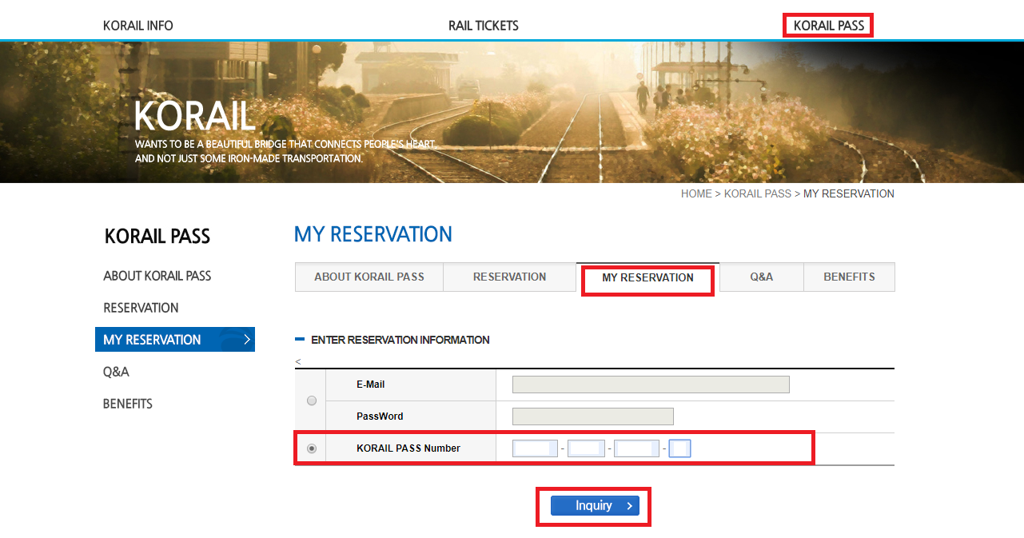Switch to the Q&A tab

tap(761, 277)
